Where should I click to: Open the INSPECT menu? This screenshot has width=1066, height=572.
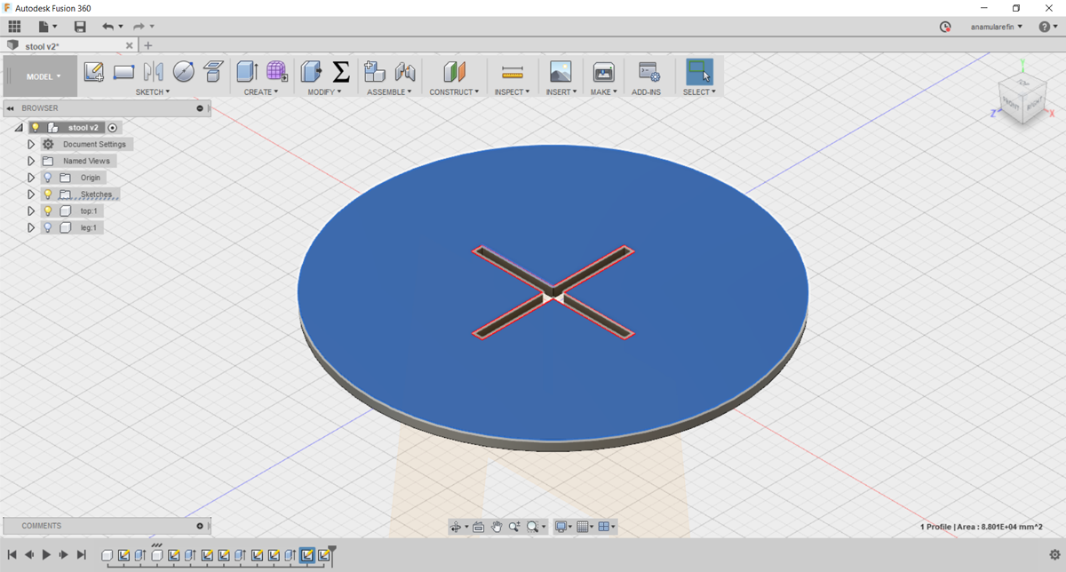click(x=513, y=92)
